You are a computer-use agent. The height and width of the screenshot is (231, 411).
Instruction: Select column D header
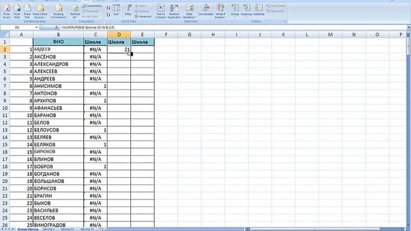(119, 34)
